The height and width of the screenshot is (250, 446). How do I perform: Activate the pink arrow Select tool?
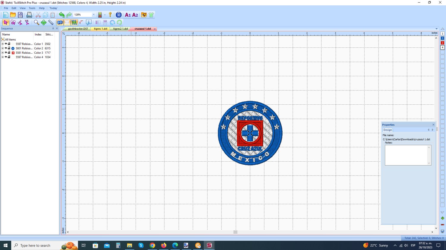6,22
